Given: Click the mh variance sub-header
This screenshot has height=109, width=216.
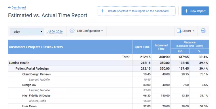Looking at the screenshot, I should (x=180, y=51).
